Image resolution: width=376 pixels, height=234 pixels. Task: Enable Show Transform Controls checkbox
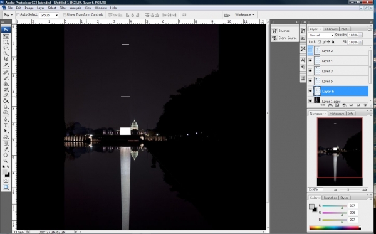click(x=65, y=15)
